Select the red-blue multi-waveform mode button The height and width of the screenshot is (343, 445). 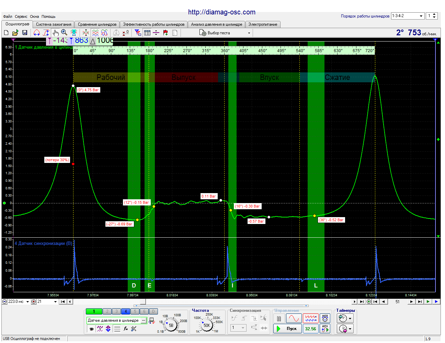coord(311,319)
